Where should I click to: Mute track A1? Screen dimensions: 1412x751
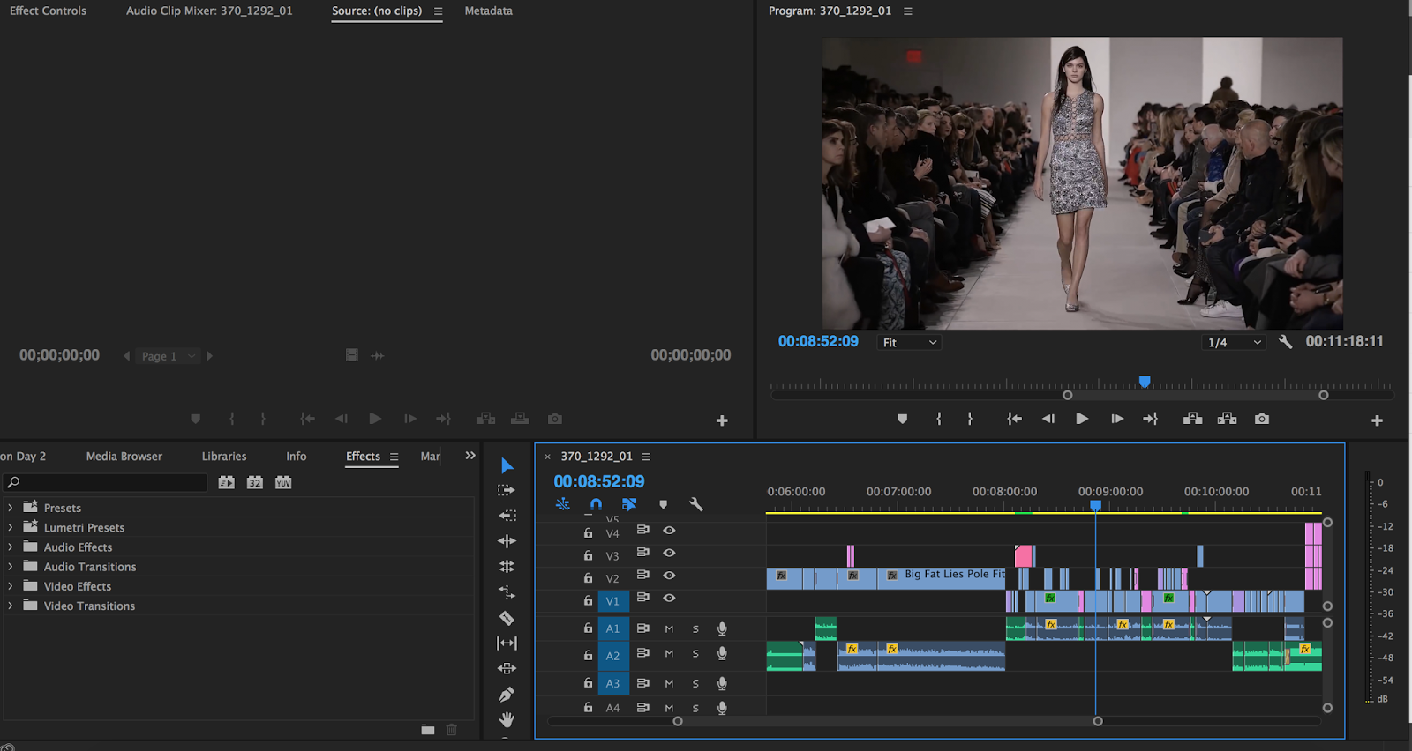[x=669, y=628]
